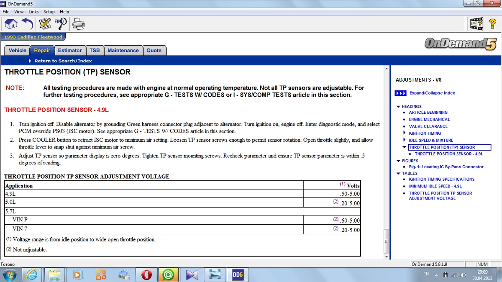
Task: Click the Expand/Collapse Index arrows icon
Action: pyautogui.click(x=400, y=93)
